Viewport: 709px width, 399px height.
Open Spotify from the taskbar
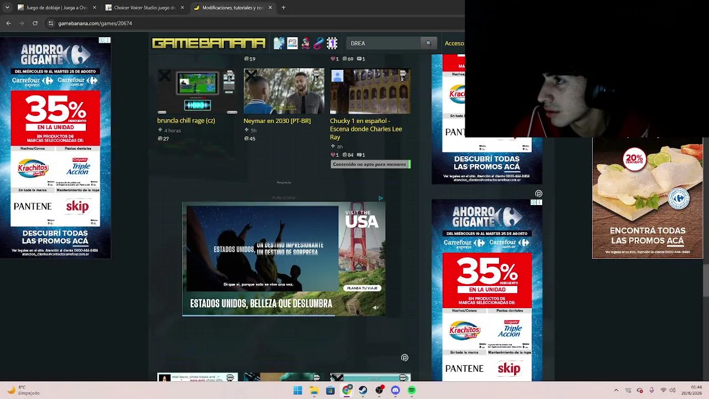click(412, 391)
